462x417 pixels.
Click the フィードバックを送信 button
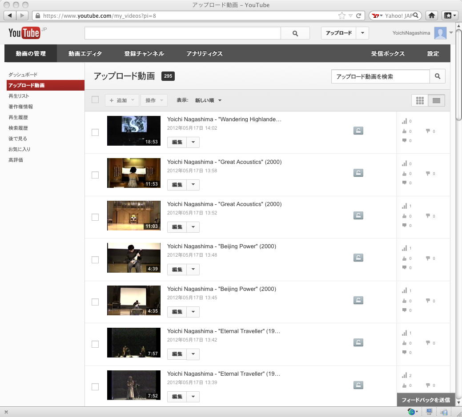[426, 400]
